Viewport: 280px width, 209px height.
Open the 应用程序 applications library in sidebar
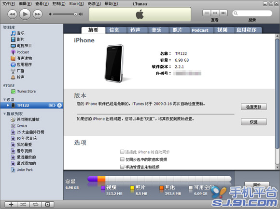click(x=21, y=65)
